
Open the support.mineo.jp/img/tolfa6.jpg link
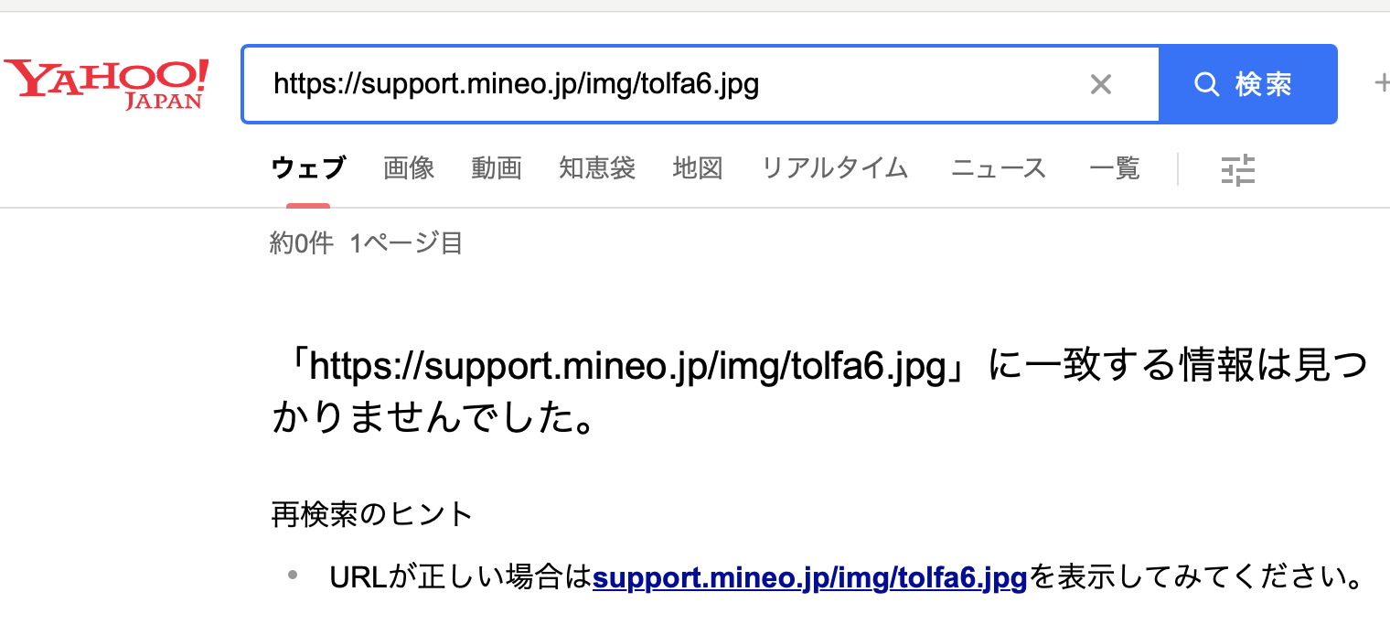click(810, 578)
